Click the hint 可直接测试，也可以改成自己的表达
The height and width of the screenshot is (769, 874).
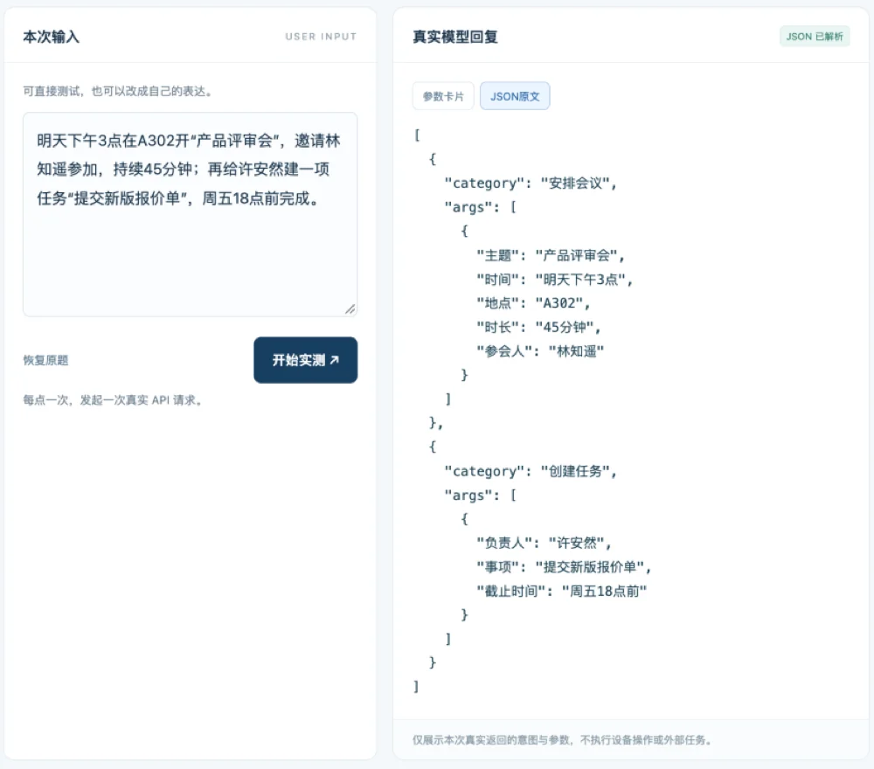pyautogui.click(x=118, y=92)
